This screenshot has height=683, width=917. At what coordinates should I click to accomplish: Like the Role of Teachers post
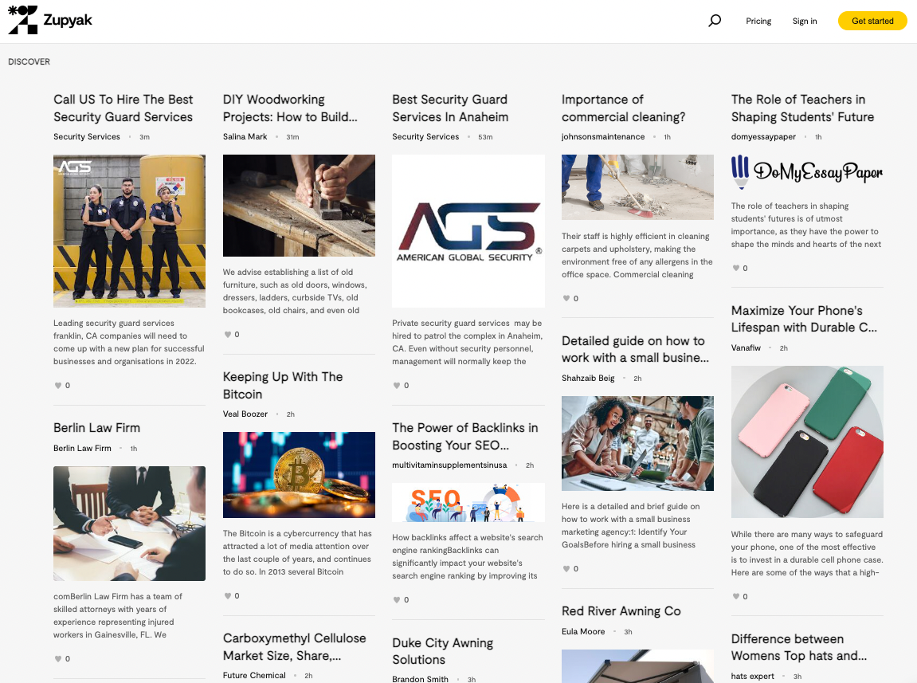point(735,268)
